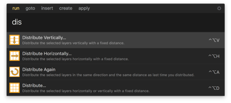The image size is (231, 103).
Task: Click the search field containing 'dis'
Action: tap(116, 22)
